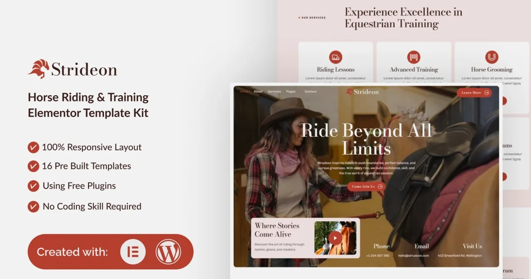Open the Home menu item
Screen dimensions: 531x279
tap(244, 92)
